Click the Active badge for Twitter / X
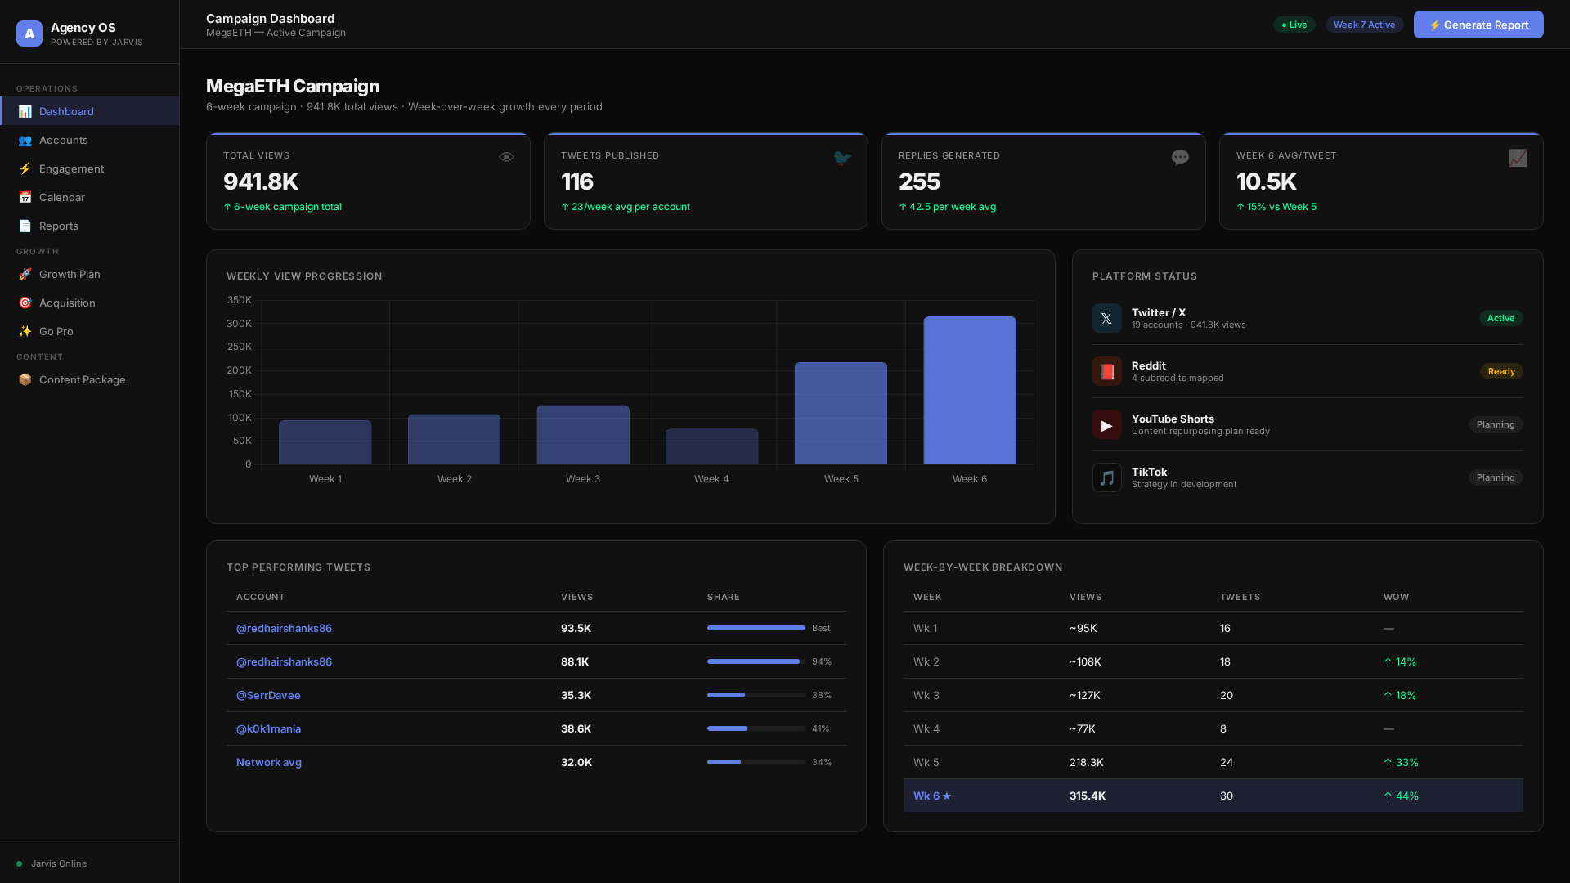The height and width of the screenshot is (883, 1570). tap(1500, 318)
